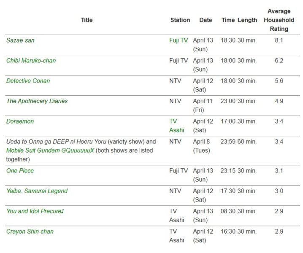Open the Doraemon title link
303x253 pixels.
[20, 121]
